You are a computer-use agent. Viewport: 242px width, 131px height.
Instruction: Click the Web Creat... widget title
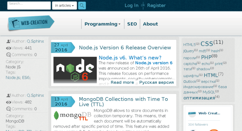pyautogui.click(x=209, y=113)
